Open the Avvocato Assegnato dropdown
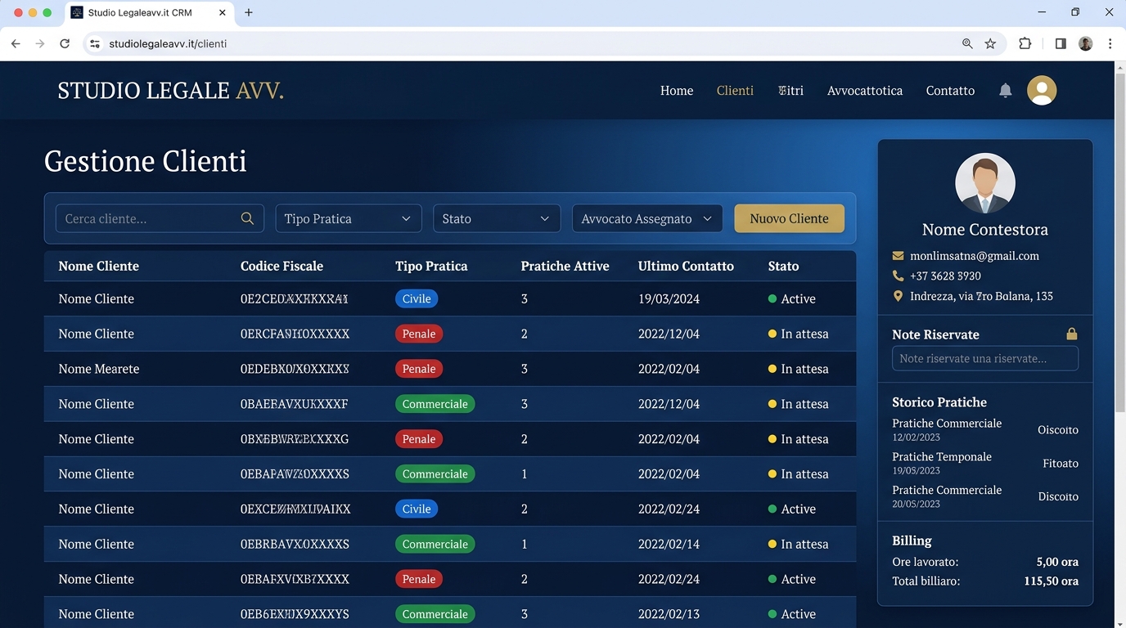Viewport: 1126px width, 628px height. pos(646,218)
